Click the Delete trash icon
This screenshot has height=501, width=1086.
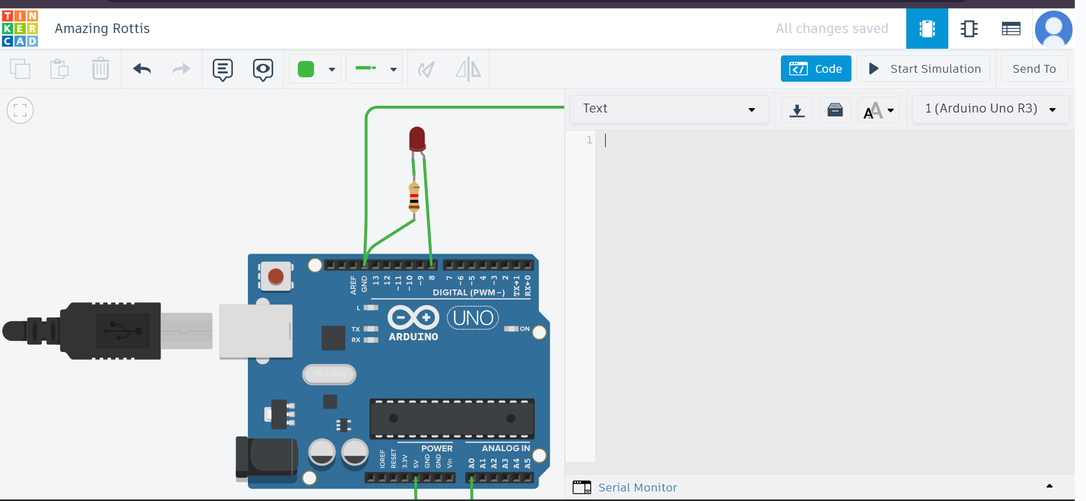coord(101,69)
